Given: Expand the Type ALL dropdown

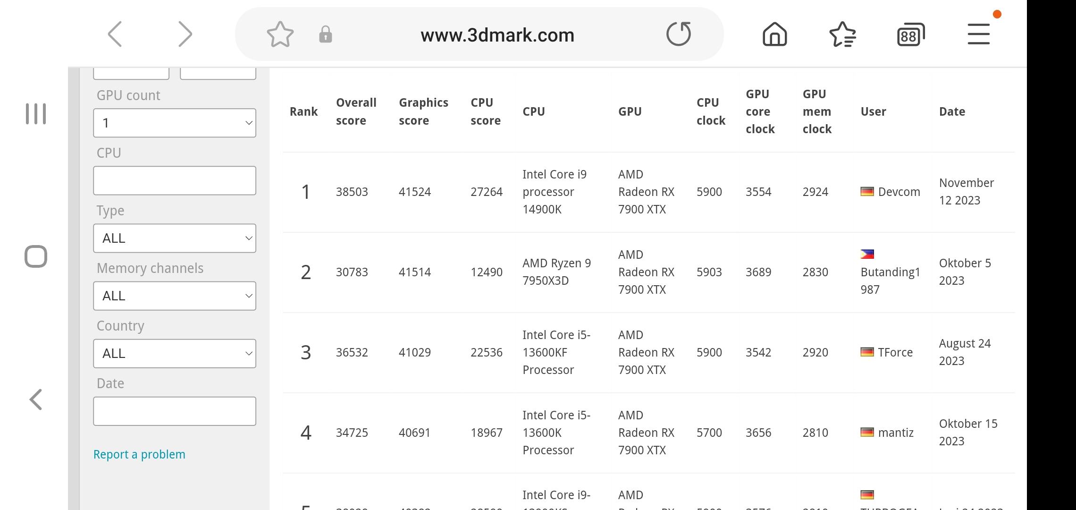Looking at the screenshot, I should pos(174,238).
